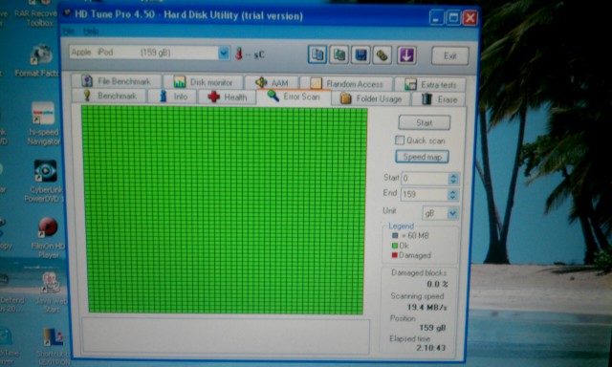Open options via the tools toolbar icon
This screenshot has height=367, width=612.
point(382,55)
